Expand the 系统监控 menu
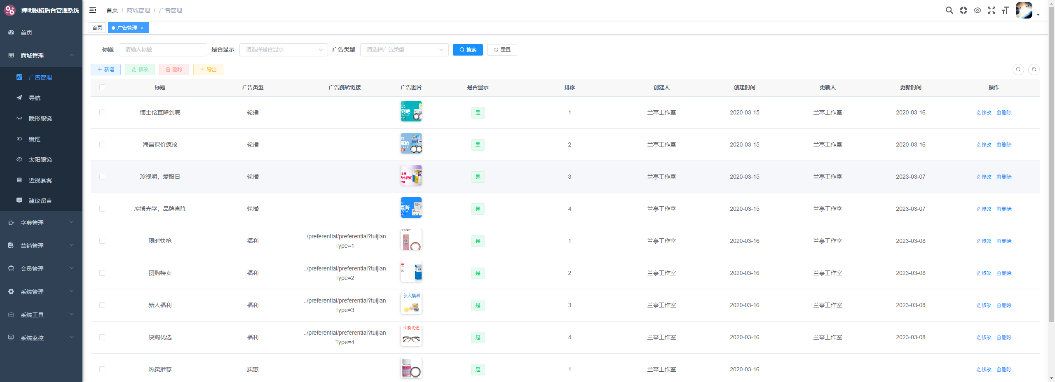 coord(41,338)
